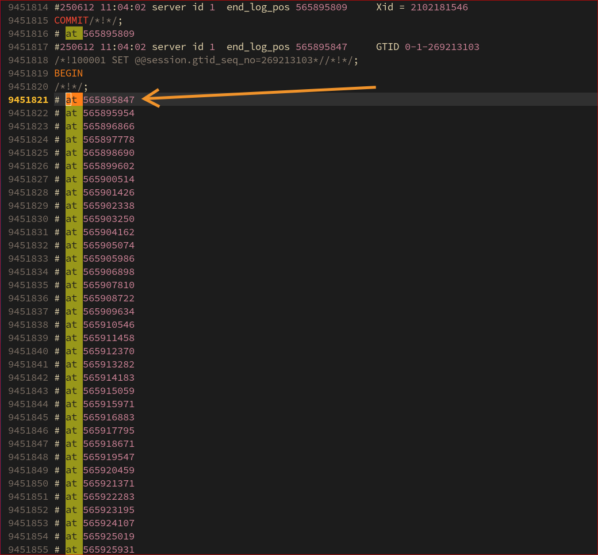598x555 pixels.
Task: Select position 565895847 pointed by the arrow
Action: coord(109,99)
